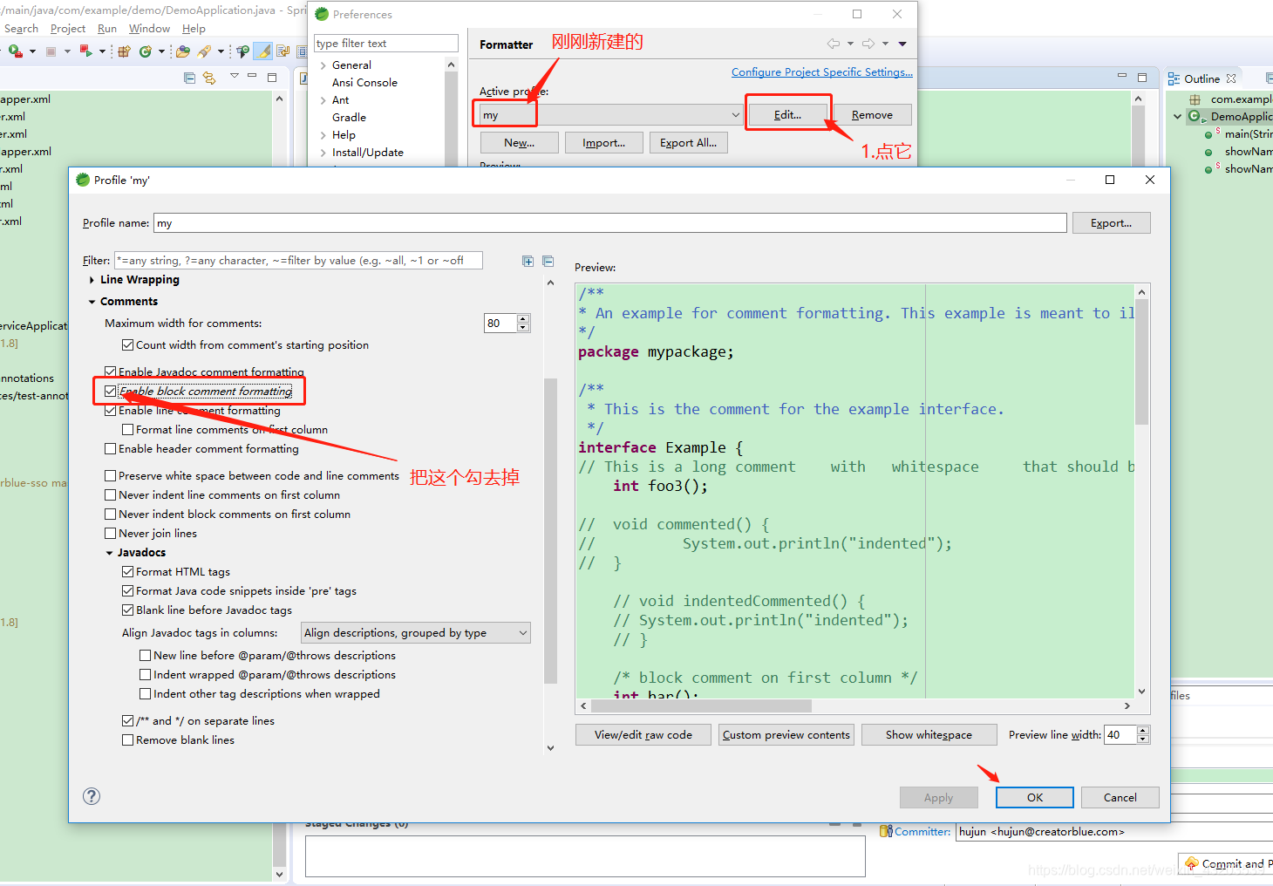
Task: Increase the Preview line width spinner
Action: (x=1143, y=731)
